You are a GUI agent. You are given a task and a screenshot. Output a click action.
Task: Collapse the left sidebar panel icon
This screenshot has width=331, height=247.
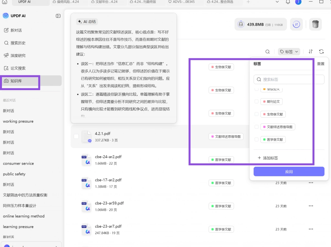click(58, 16)
